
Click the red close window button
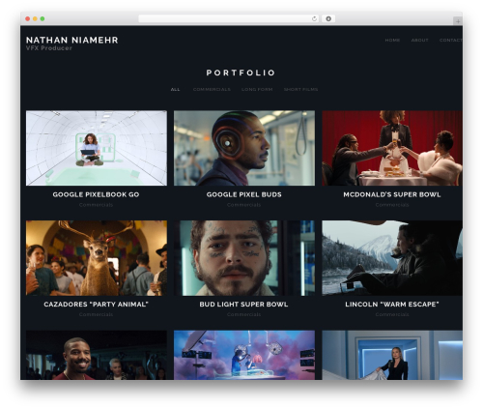(x=28, y=19)
